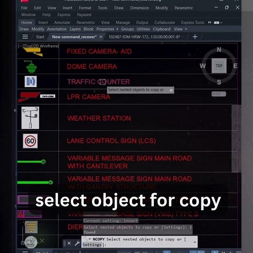Open the File menu
The width and height of the screenshot is (253, 253).
click(24, 8)
